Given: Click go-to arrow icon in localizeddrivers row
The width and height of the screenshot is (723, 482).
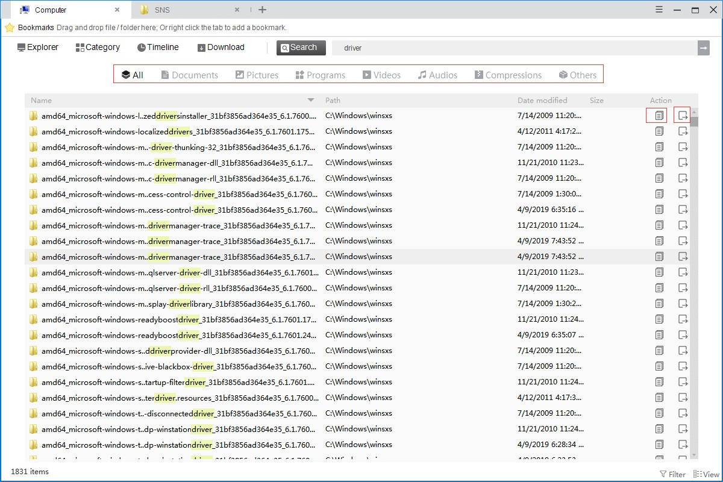Looking at the screenshot, I should [x=683, y=131].
